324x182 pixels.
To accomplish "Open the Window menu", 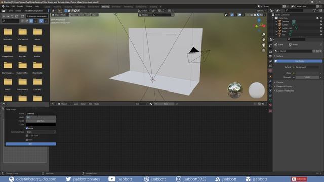I will coord(29,6).
